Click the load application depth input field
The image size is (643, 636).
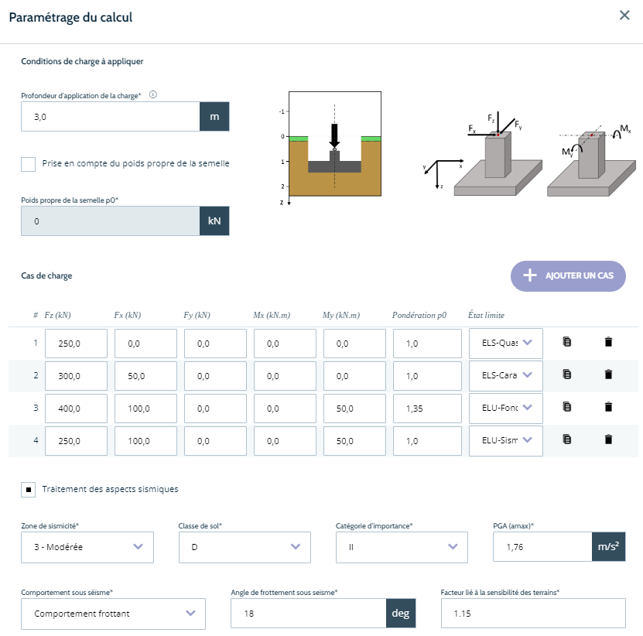(x=110, y=118)
